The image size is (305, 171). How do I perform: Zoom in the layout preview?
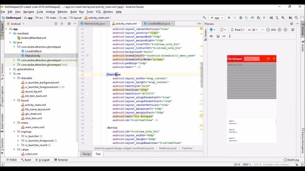(280, 29)
